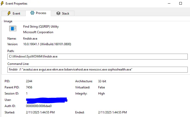This screenshot has height=117, width=190.
Task: Click the 'Session ID:' label
Action: point(12,93)
